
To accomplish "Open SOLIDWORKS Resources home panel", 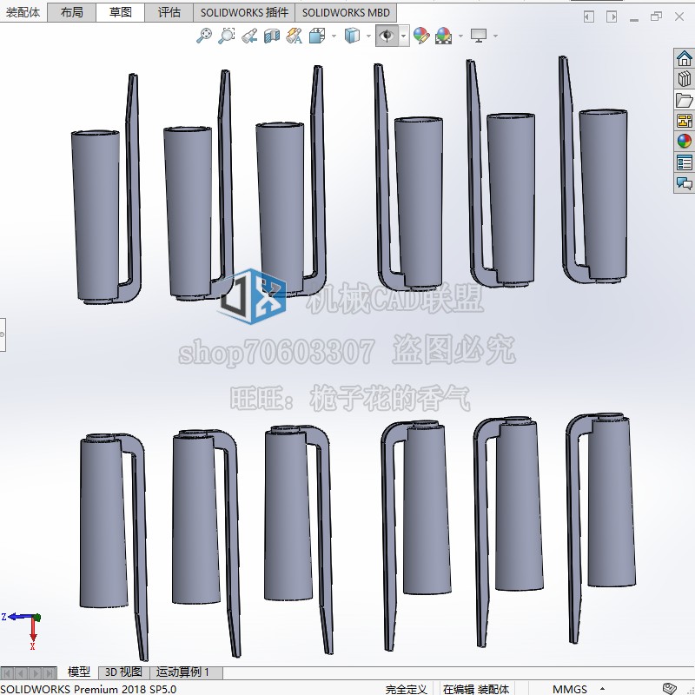I will (684, 58).
